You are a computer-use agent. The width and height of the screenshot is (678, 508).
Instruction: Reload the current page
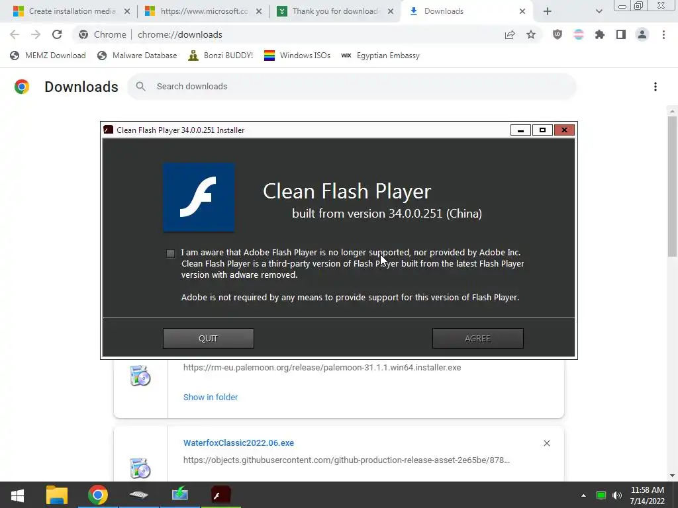point(57,34)
